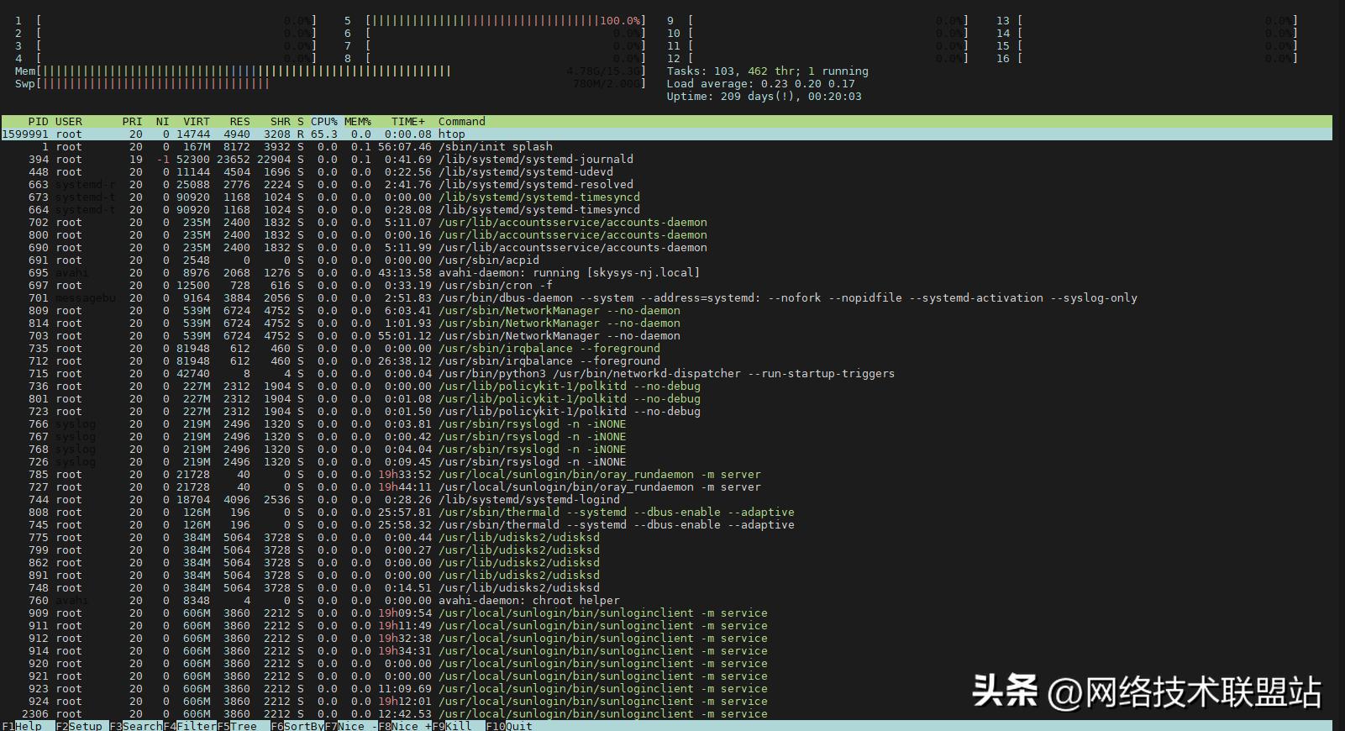Activate F3 Search in the function bar

pyautogui.click(x=136, y=726)
